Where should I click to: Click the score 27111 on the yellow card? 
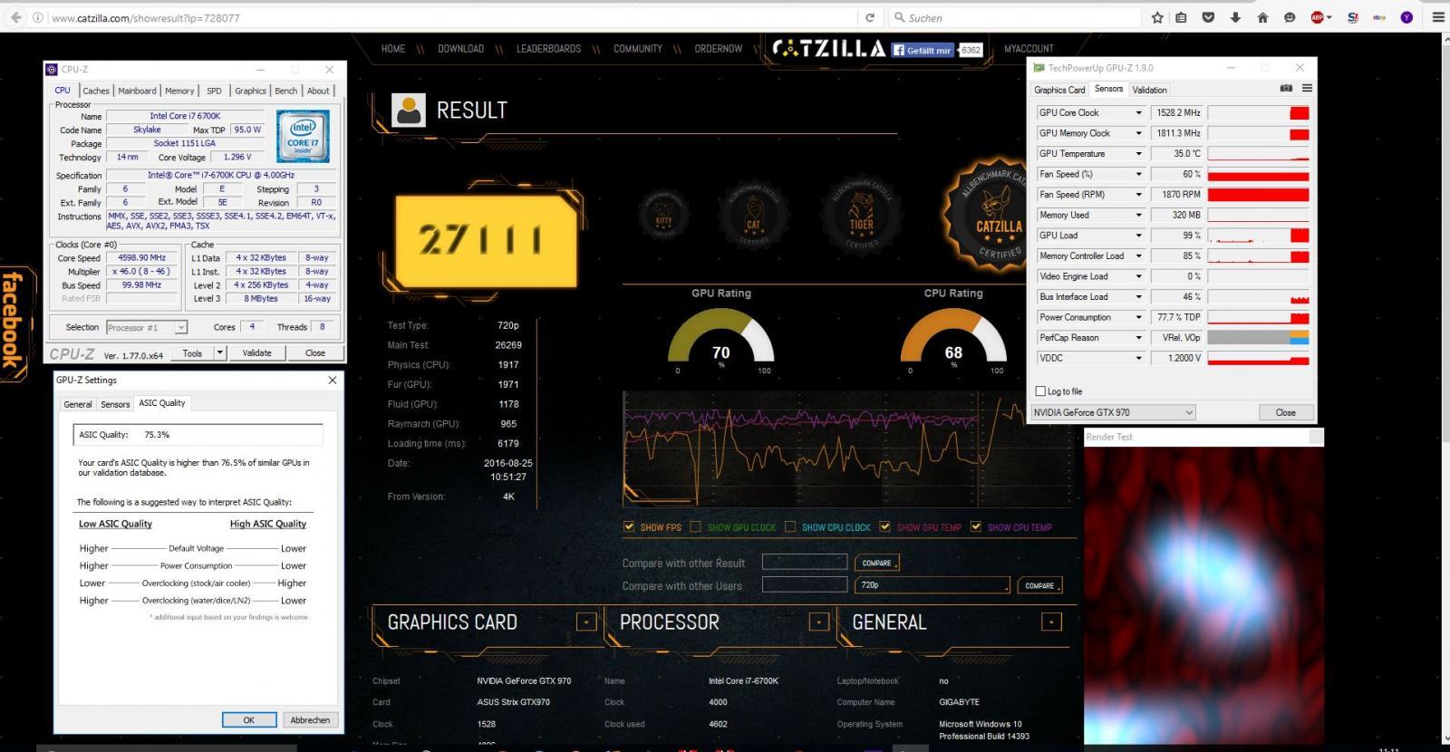(480, 240)
